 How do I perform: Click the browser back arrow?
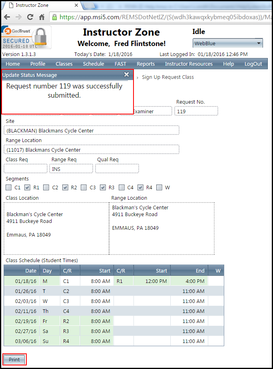point(7,17)
